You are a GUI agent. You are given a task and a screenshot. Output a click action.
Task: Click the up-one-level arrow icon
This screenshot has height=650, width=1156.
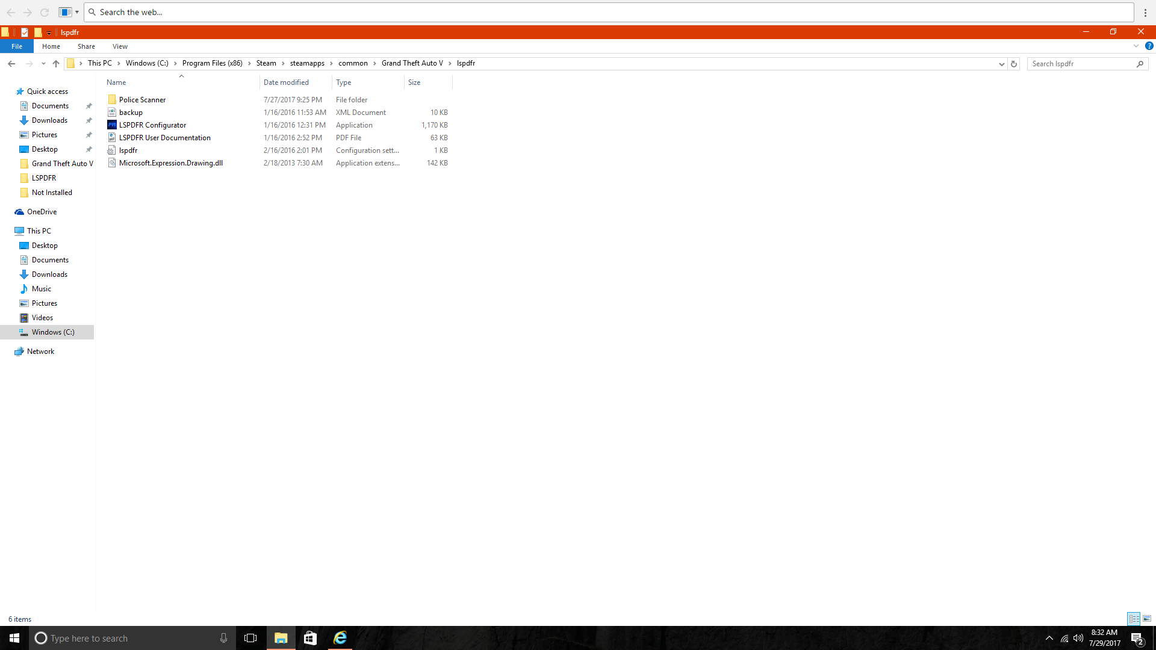click(56, 64)
